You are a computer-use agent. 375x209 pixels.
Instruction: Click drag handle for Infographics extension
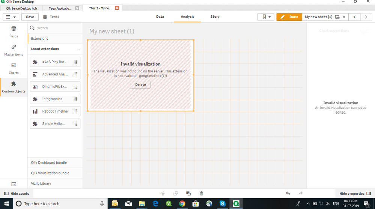tap(75, 99)
